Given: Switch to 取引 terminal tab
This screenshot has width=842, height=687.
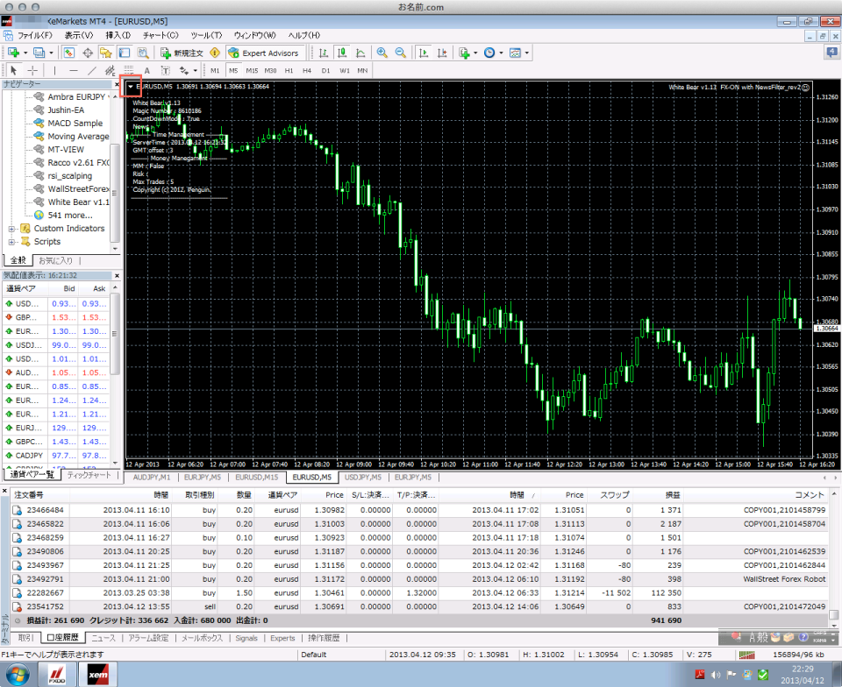Looking at the screenshot, I should 25,638.
